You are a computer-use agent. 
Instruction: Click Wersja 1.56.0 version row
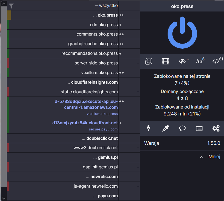(x=182, y=143)
